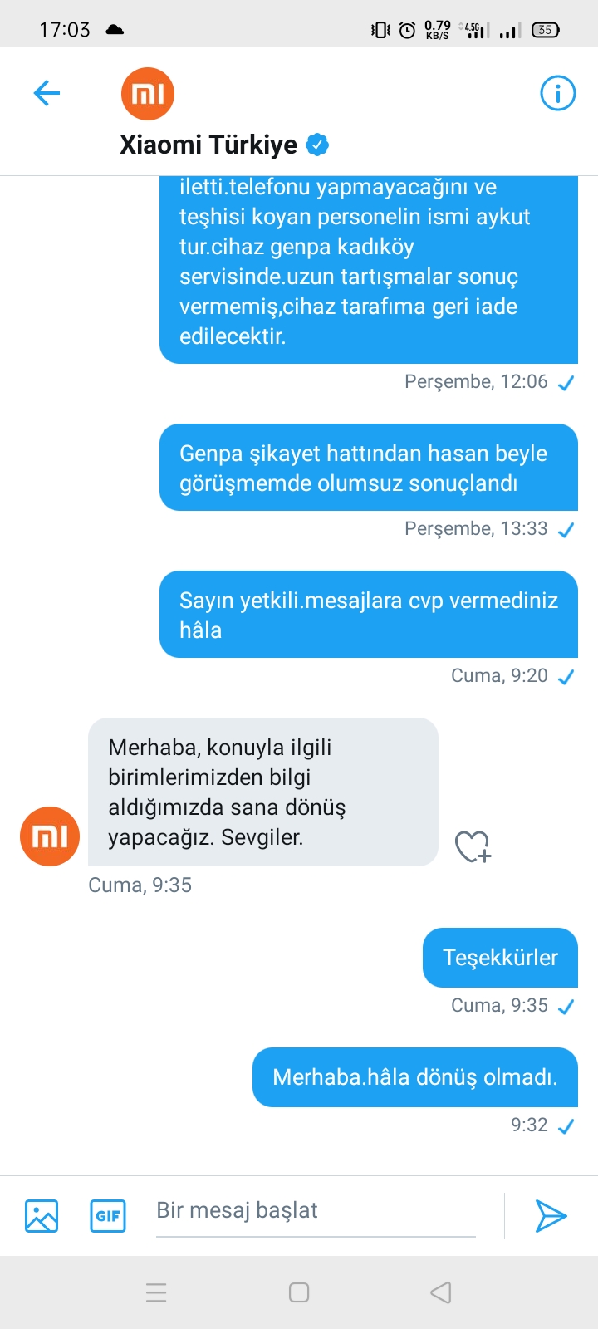Tap 'Sayın yetkili.mesajlara' message bubble
598x1329 pixels.
point(369,615)
